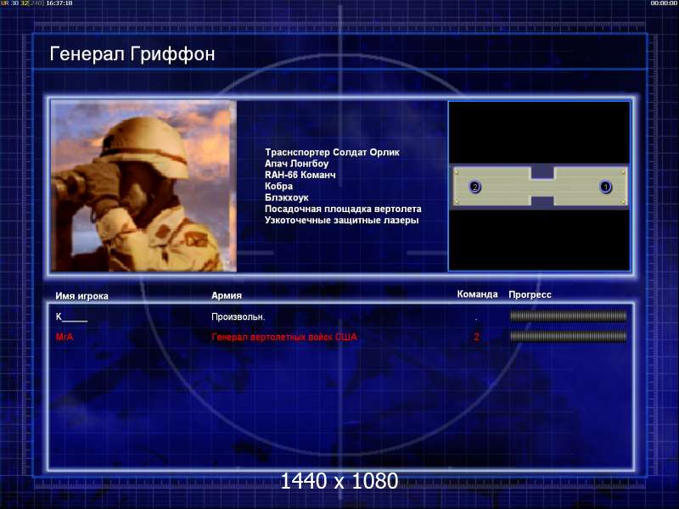This screenshot has height=509, width=679.
Task: Click the 'Имя игрока' column header
Action: pos(81,296)
